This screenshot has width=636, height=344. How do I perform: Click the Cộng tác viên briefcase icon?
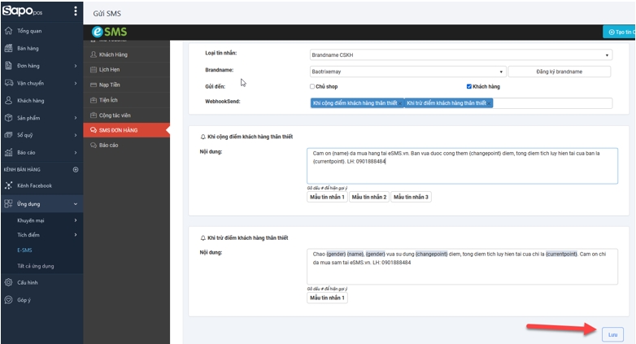94,115
